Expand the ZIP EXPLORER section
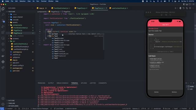Viewport: 196px width, 110px height. [x=13, y=106]
